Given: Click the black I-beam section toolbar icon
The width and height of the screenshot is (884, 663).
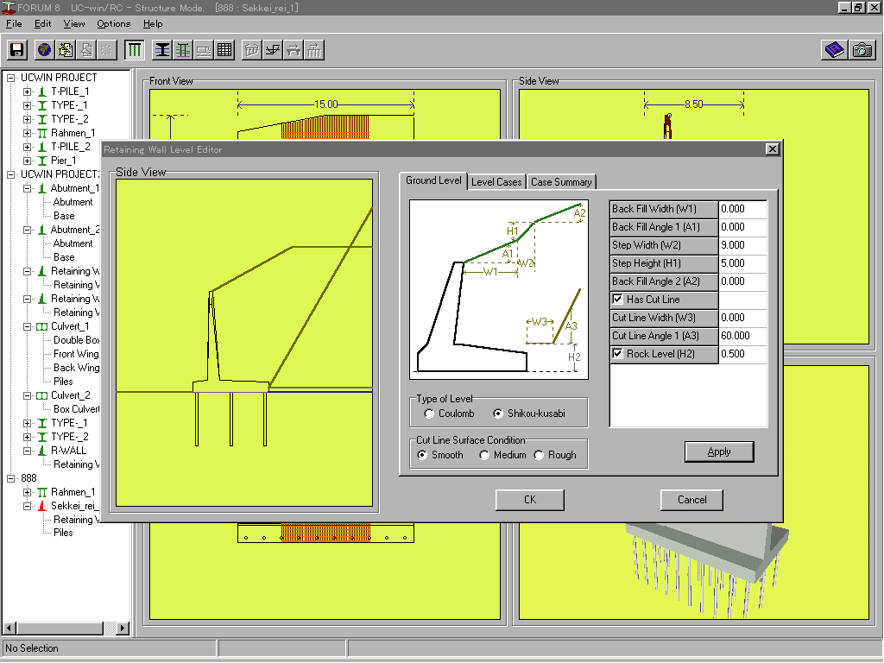Looking at the screenshot, I should tap(162, 50).
